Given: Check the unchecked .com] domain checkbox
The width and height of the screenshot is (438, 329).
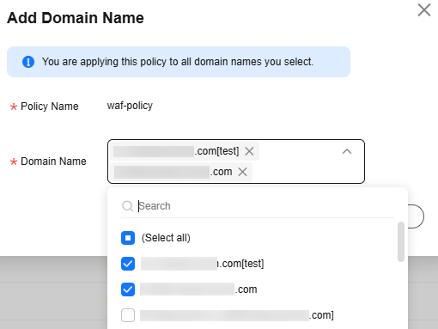Looking at the screenshot, I should click(x=128, y=315).
